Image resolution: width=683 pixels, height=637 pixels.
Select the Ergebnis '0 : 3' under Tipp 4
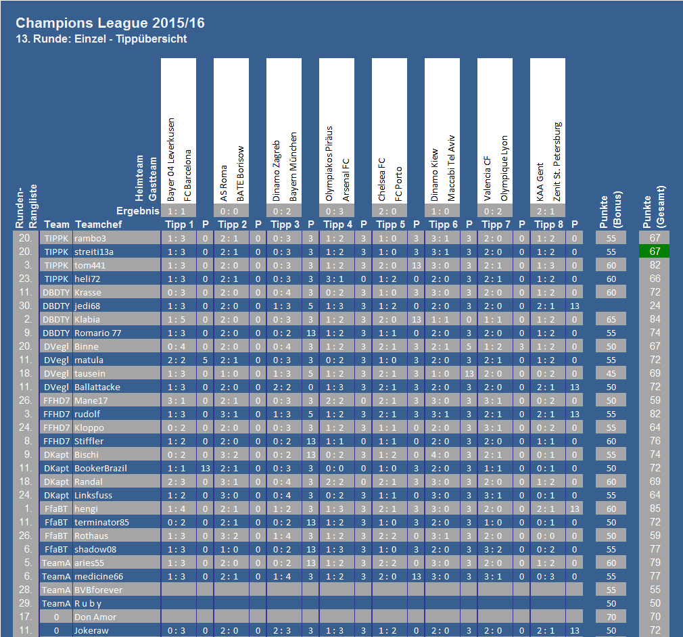(337, 211)
